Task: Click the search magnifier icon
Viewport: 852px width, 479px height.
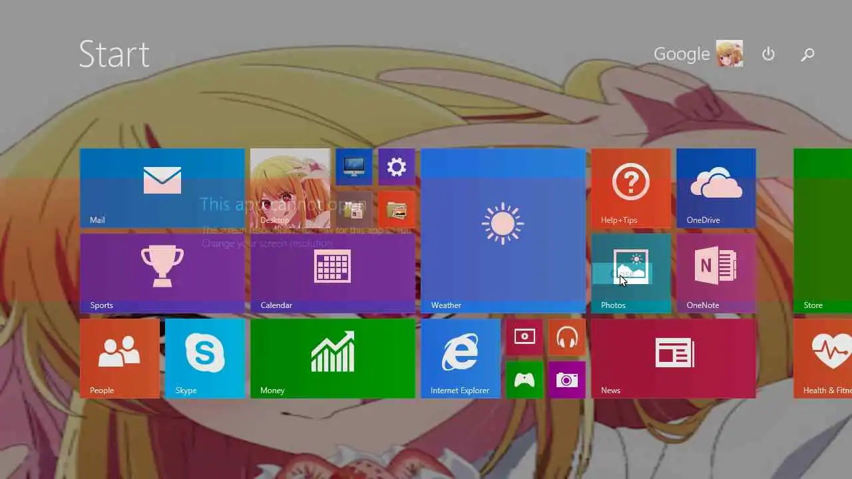Action: click(807, 55)
